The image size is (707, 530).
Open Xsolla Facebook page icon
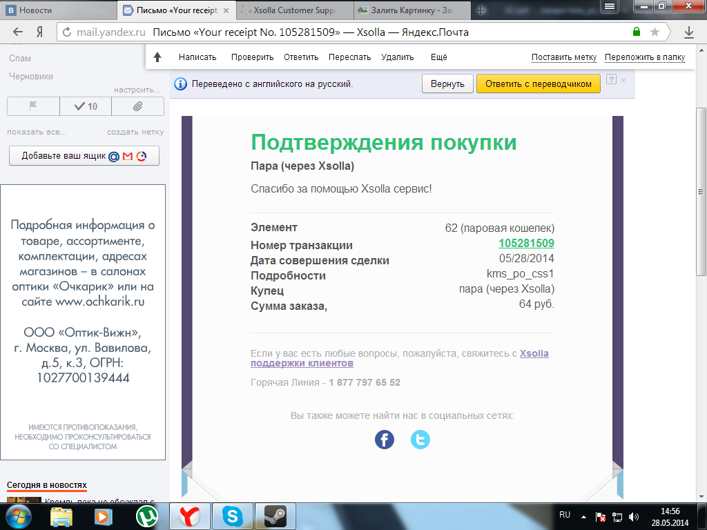[385, 440]
